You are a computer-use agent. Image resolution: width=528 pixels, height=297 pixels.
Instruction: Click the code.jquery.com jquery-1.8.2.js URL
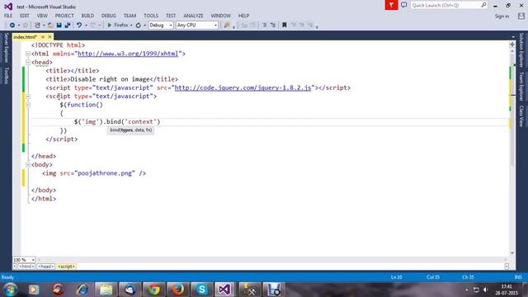[243, 87]
